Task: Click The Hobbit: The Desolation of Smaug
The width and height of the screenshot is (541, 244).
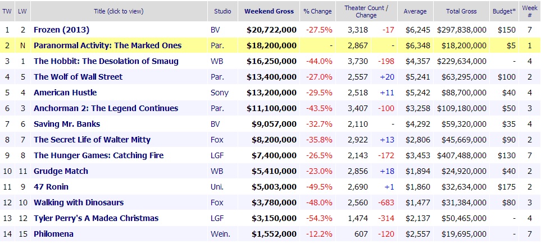Action: tap(106, 61)
